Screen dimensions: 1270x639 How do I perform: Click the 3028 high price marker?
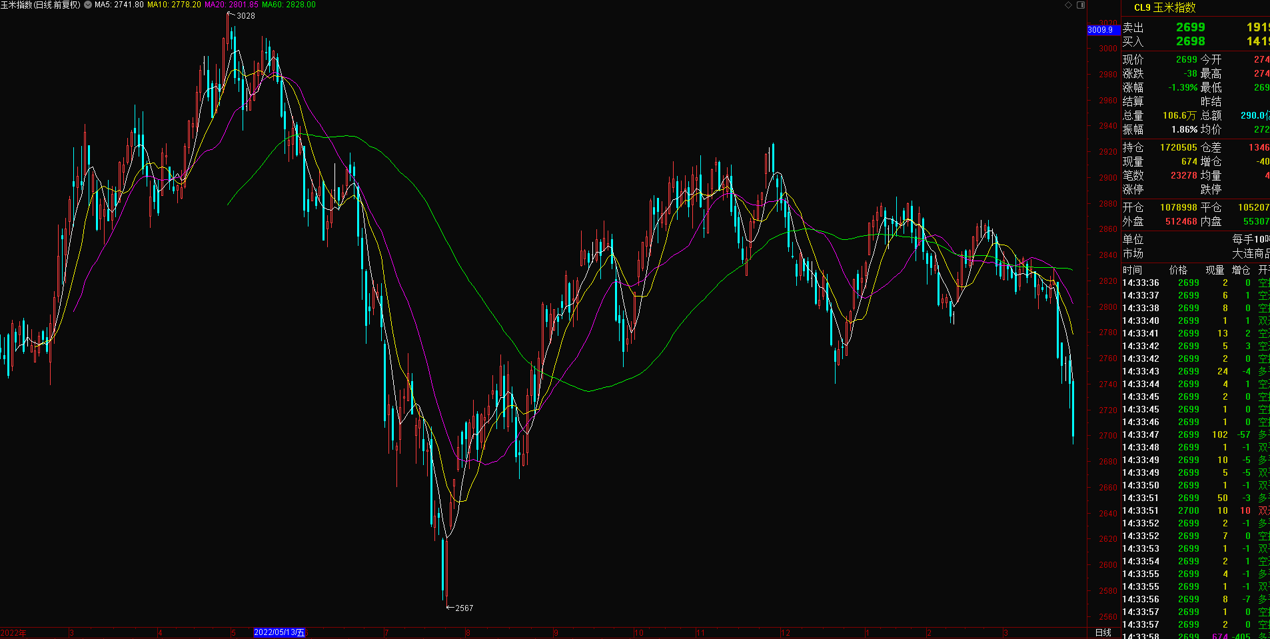tap(245, 15)
